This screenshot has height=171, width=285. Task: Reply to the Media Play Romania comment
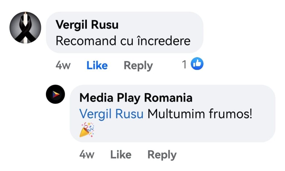click(162, 155)
